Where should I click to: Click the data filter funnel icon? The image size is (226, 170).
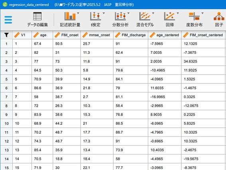tap(6, 35)
